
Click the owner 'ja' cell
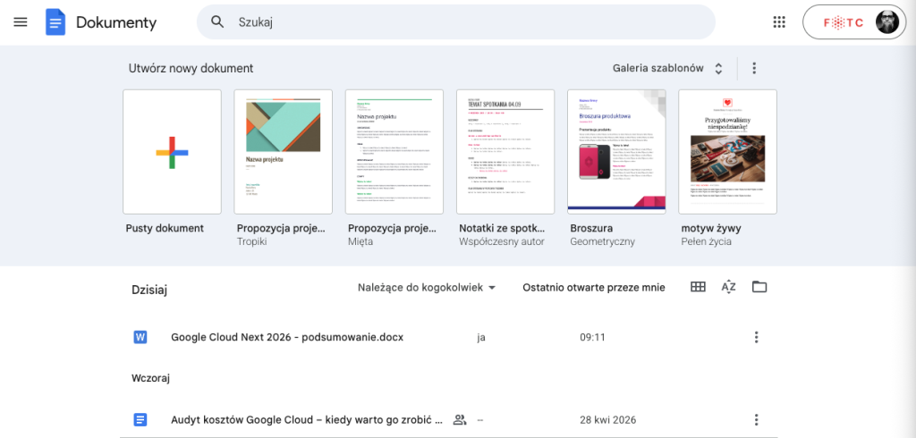pos(481,337)
